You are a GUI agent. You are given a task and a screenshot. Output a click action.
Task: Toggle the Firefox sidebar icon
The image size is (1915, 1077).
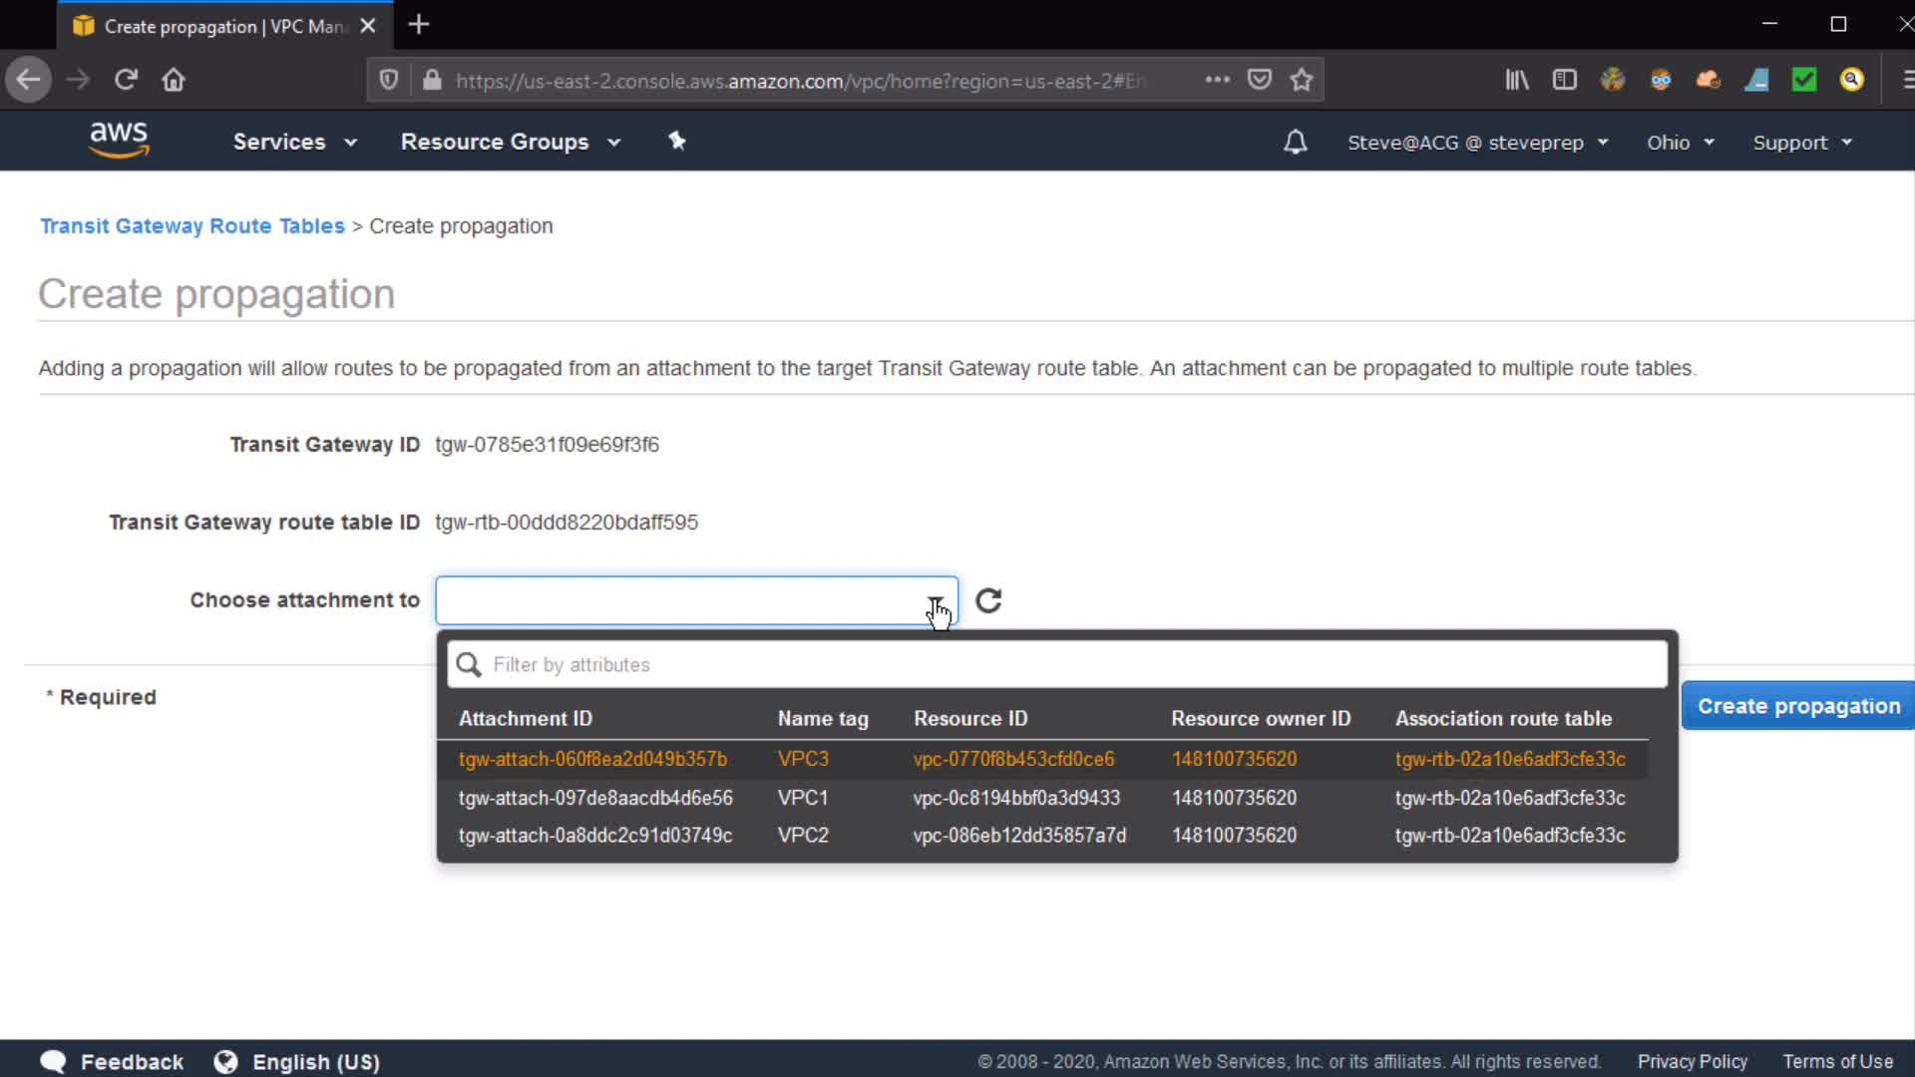click(1564, 80)
